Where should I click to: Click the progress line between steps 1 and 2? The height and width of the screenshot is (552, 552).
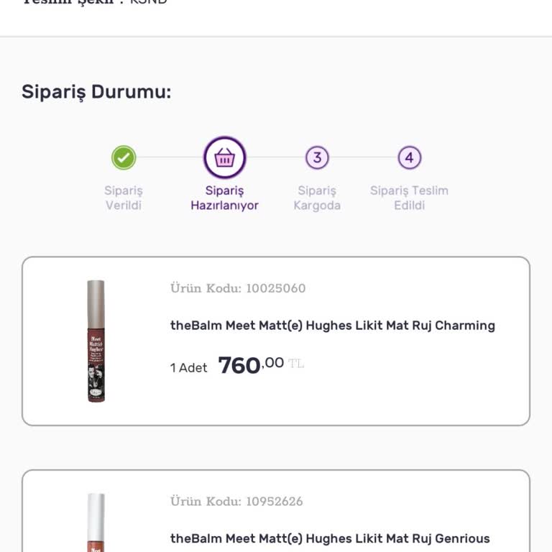[x=169, y=157]
